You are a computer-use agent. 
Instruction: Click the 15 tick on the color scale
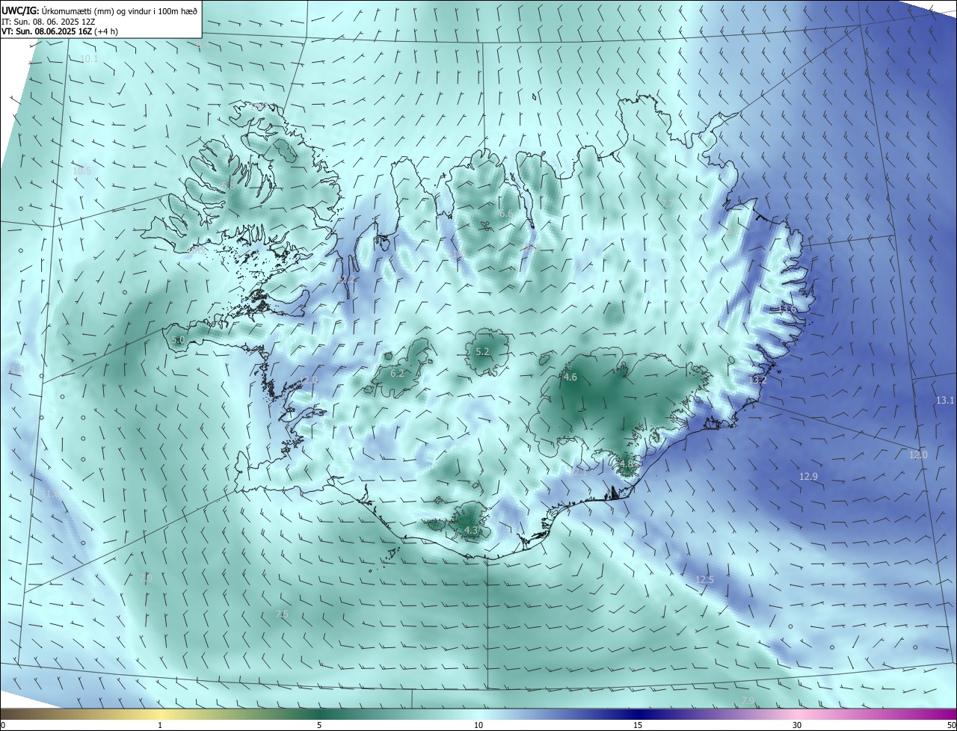(638, 725)
